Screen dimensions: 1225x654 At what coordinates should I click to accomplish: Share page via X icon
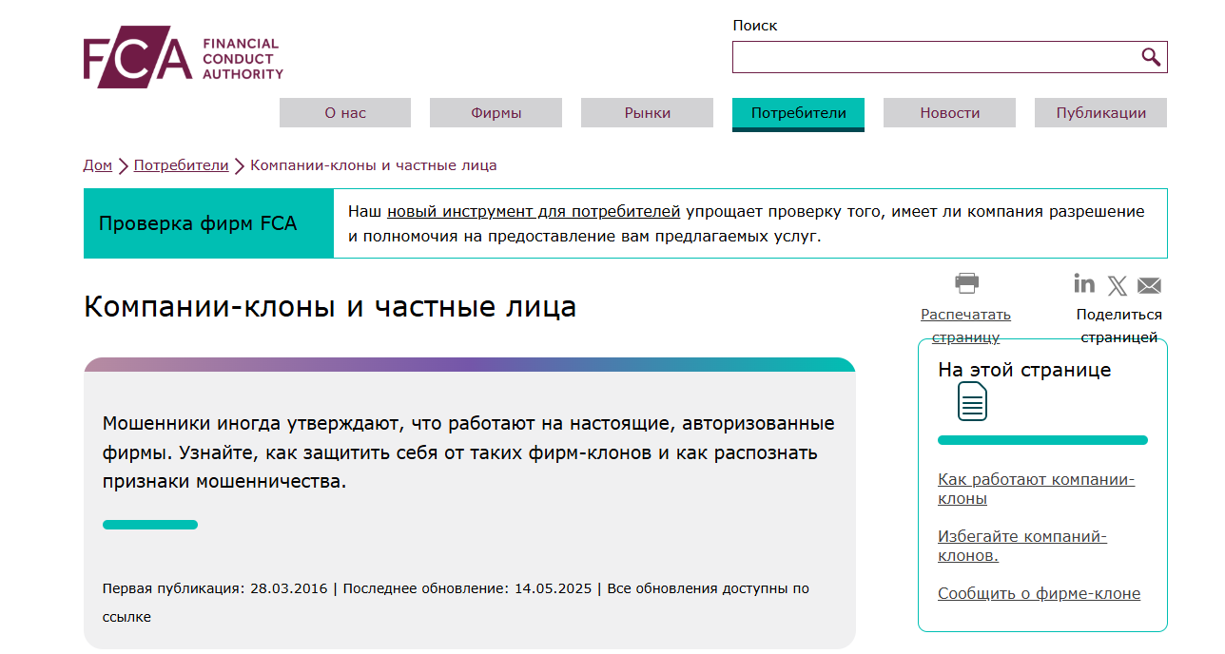pos(1118,285)
